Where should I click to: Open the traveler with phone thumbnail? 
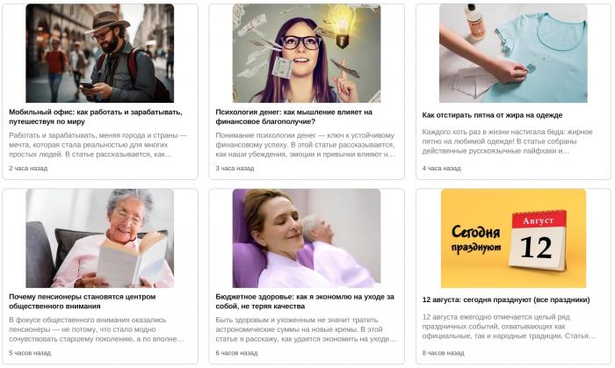point(99,54)
